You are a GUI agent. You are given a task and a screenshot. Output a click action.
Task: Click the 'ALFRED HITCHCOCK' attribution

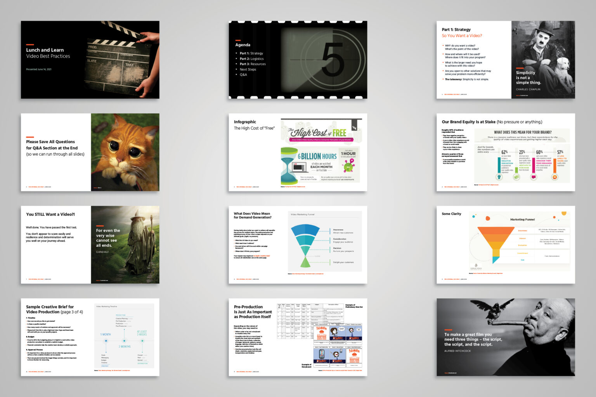tap(457, 351)
